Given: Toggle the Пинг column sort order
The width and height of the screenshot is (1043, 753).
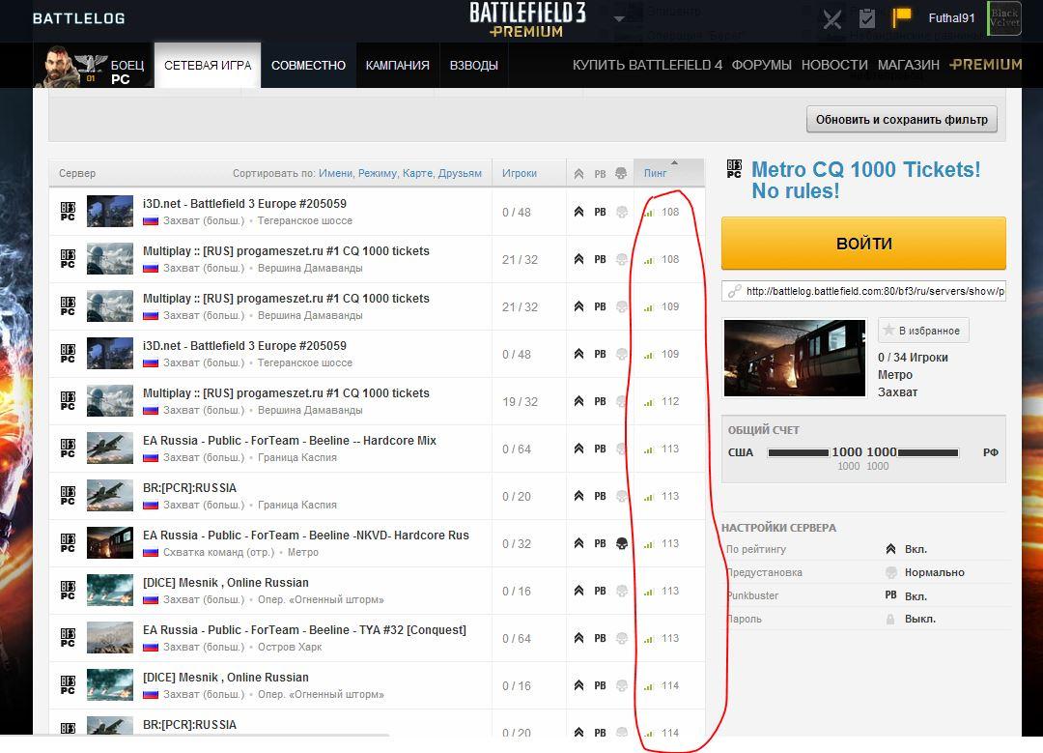Looking at the screenshot, I should [x=668, y=173].
